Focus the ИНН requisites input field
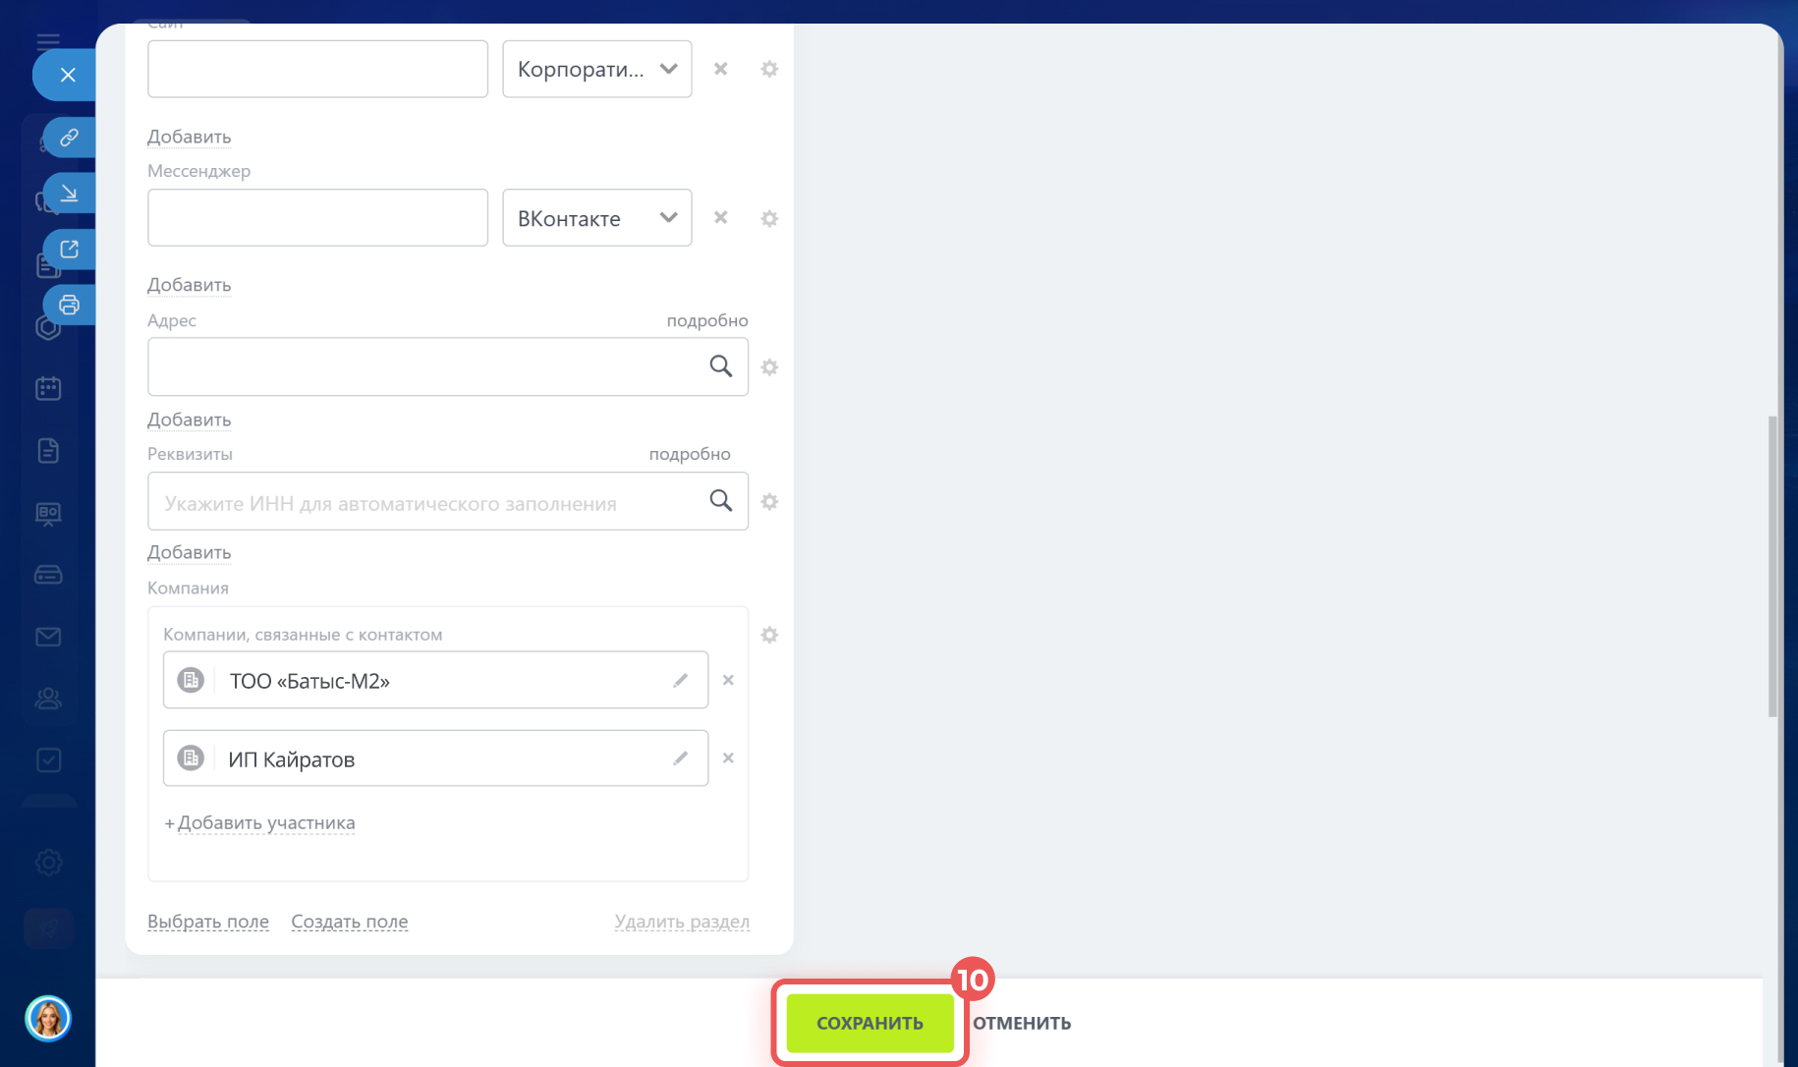Viewport: 1798px width, 1067px height. point(427,503)
